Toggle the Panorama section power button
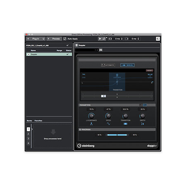Screen dimensions: 186x186 click(x=80, y=130)
